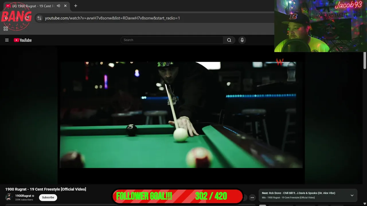Screen dimensions: 367x206
Task: Mute the tab via speaker icon
Action: click(58, 6)
